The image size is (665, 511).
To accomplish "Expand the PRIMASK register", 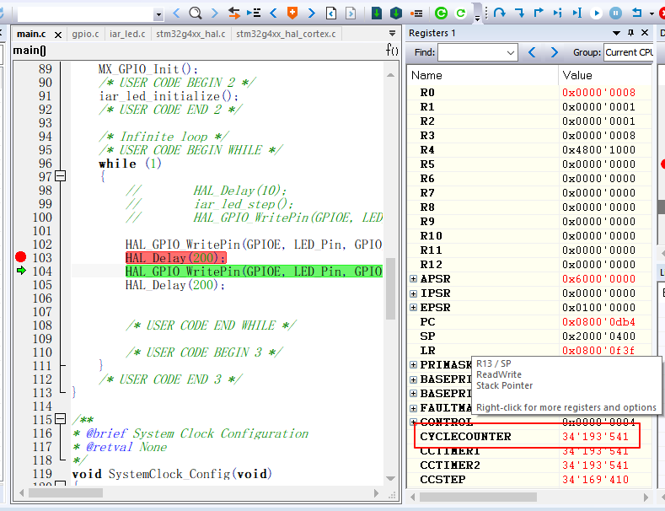I will click(414, 365).
